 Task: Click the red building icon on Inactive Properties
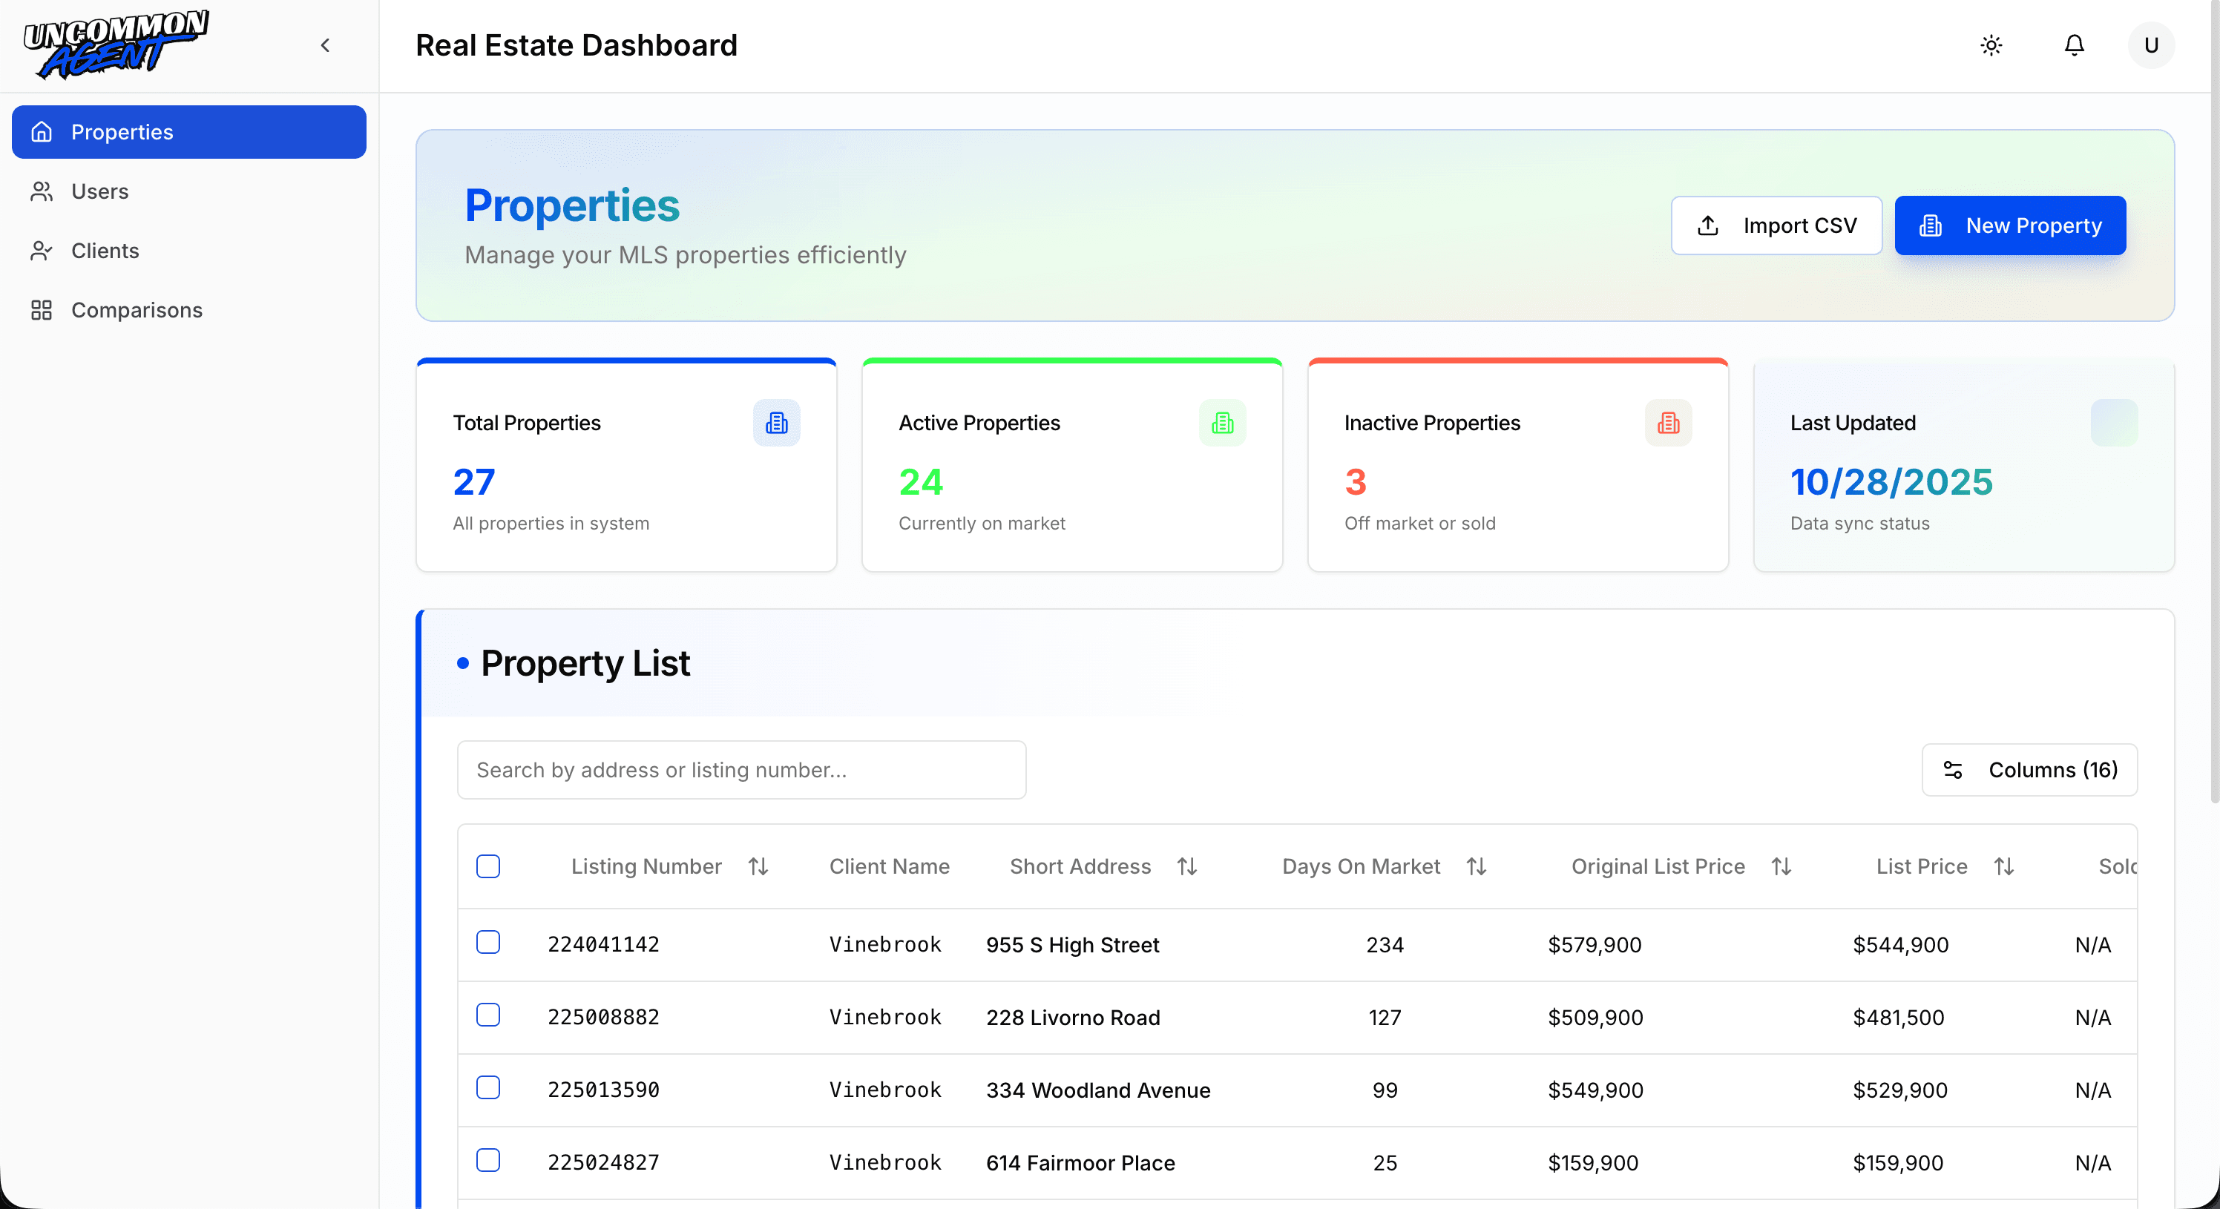(1667, 422)
